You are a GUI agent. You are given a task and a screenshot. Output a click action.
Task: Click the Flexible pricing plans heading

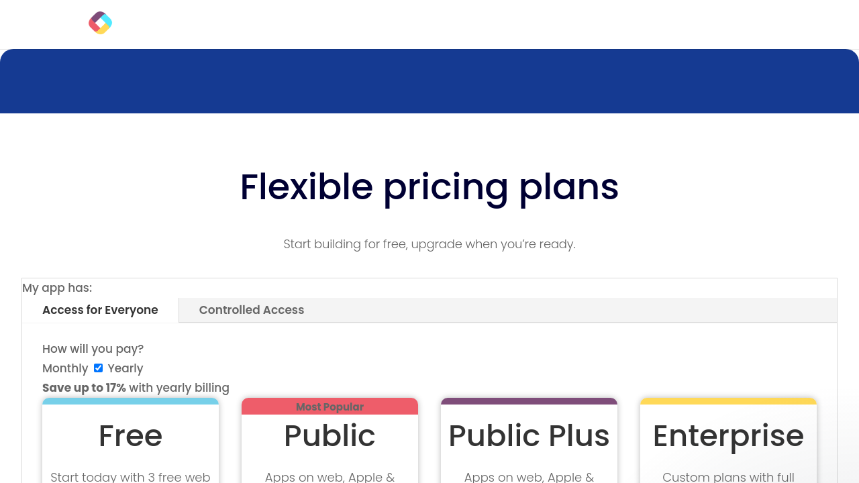(x=429, y=186)
